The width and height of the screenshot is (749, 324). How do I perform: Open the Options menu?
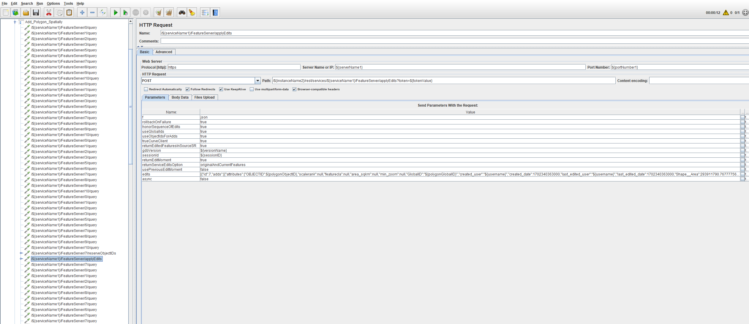(x=53, y=4)
